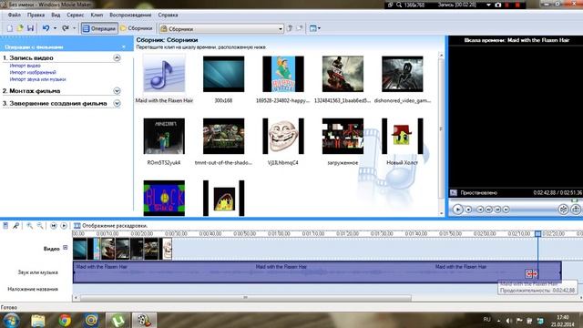Open the Сборники collection combo box
This screenshot has height=328, width=583.
(221, 28)
